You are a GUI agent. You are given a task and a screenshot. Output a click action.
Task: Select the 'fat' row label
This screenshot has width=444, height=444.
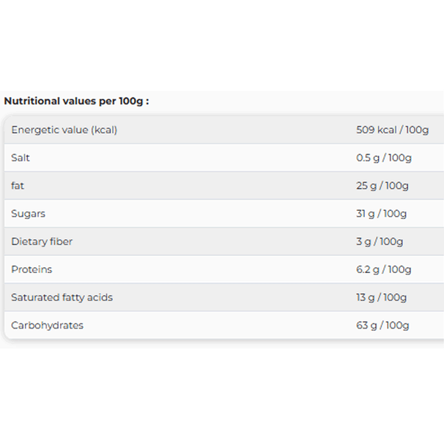[x=18, y=186]
